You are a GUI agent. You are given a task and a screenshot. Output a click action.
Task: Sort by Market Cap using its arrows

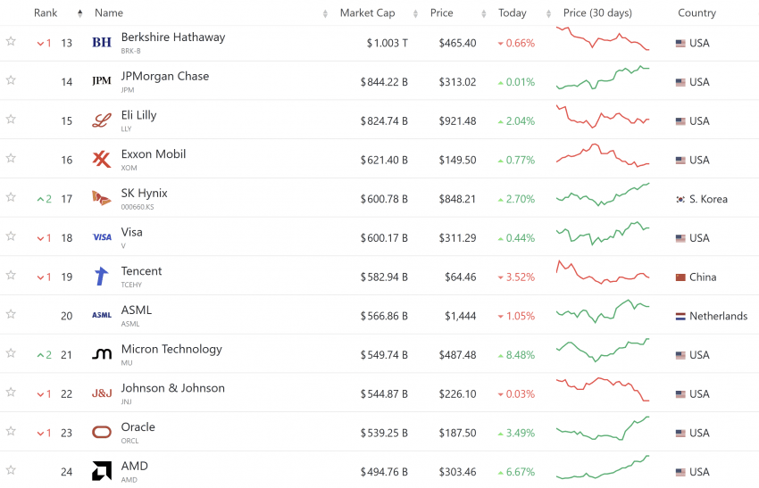[x=415, y=13]
